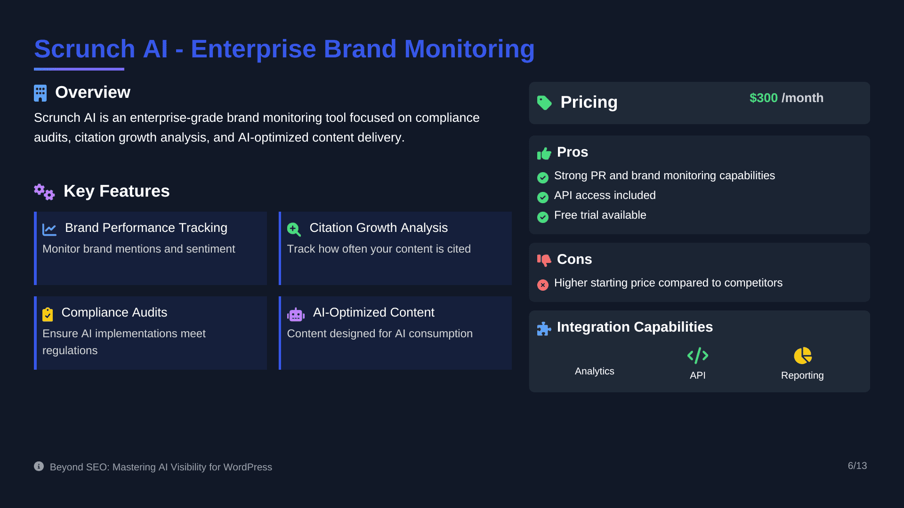904x508 pixels.
Task: Click the green price tag Pricing icon
Action: click(544, 103)
